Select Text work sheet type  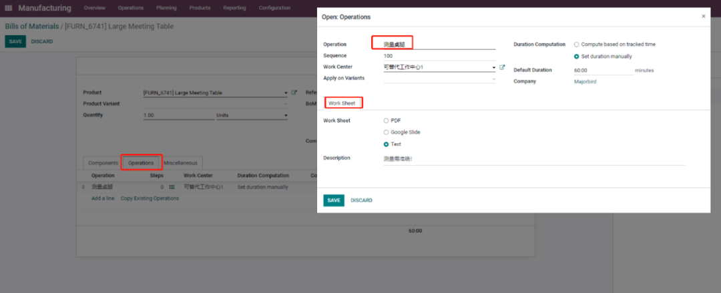(386, 145)
